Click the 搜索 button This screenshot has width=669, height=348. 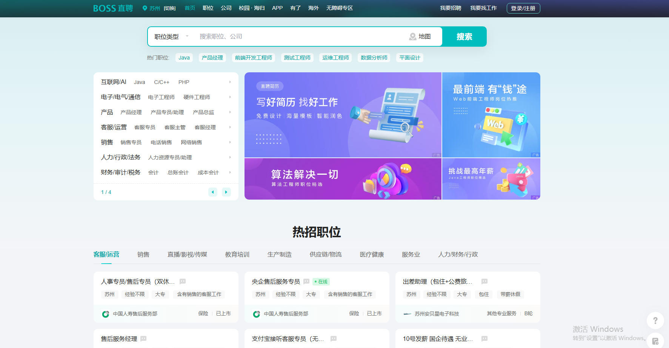(x=464, y=37)
